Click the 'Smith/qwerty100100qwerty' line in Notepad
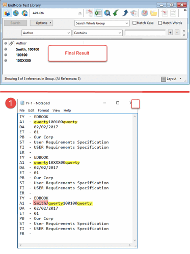The image size is (190, 254). tap(63, 203)
